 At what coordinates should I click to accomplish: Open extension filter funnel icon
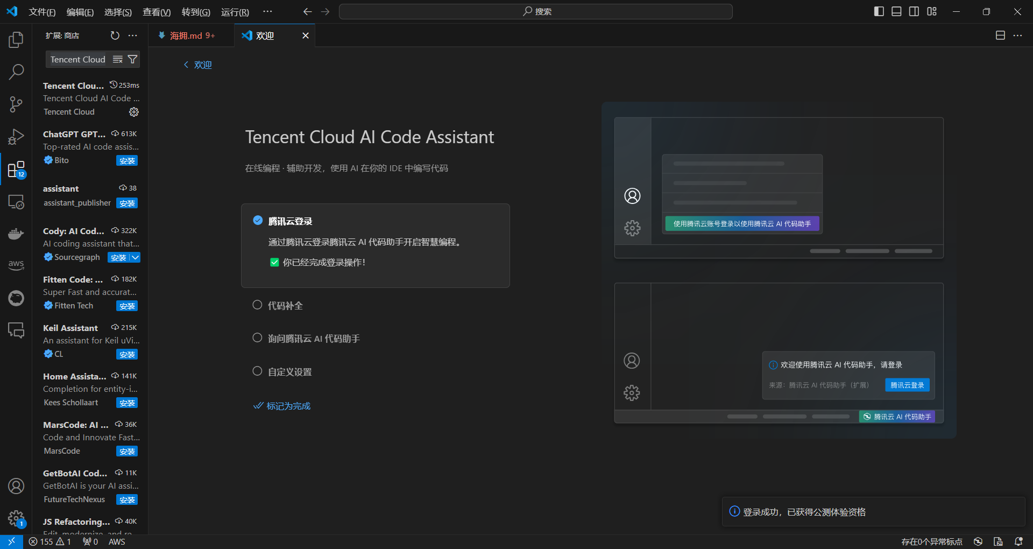132,59
